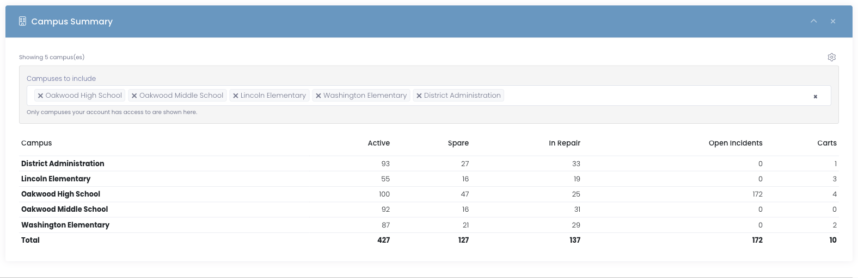The height and width of the screenshot is (278, 858).
Task: Click Oakwood High School active count 100
Action: click(x=384, y=194)
